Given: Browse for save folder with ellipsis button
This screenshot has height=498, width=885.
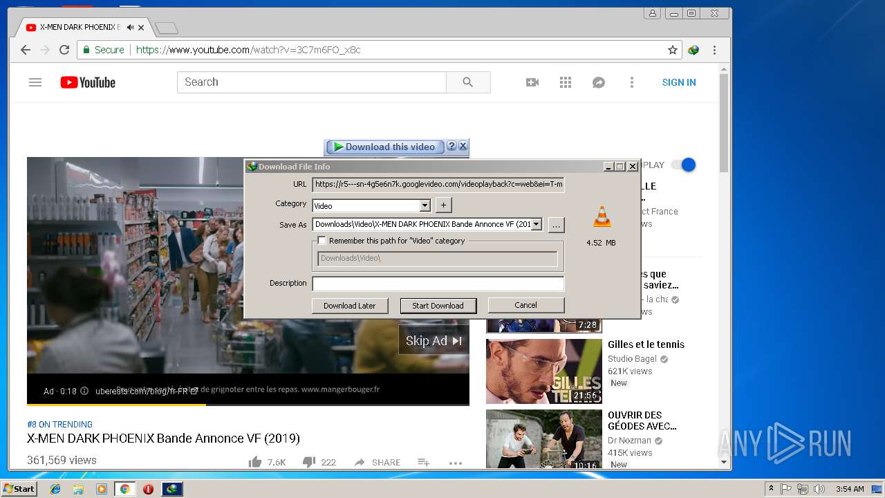Looking at the screenshot, I should point(556,225).
